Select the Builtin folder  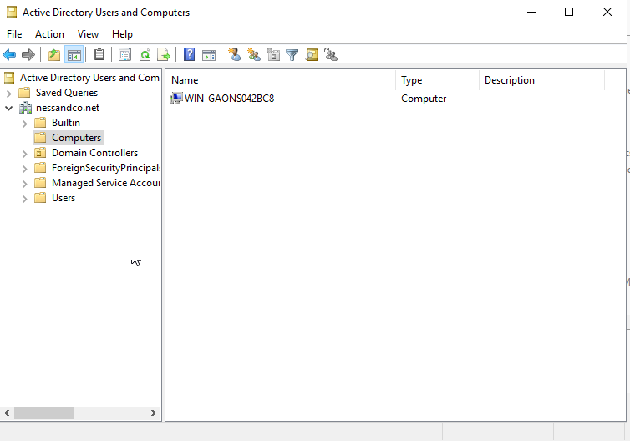[66, 123]
